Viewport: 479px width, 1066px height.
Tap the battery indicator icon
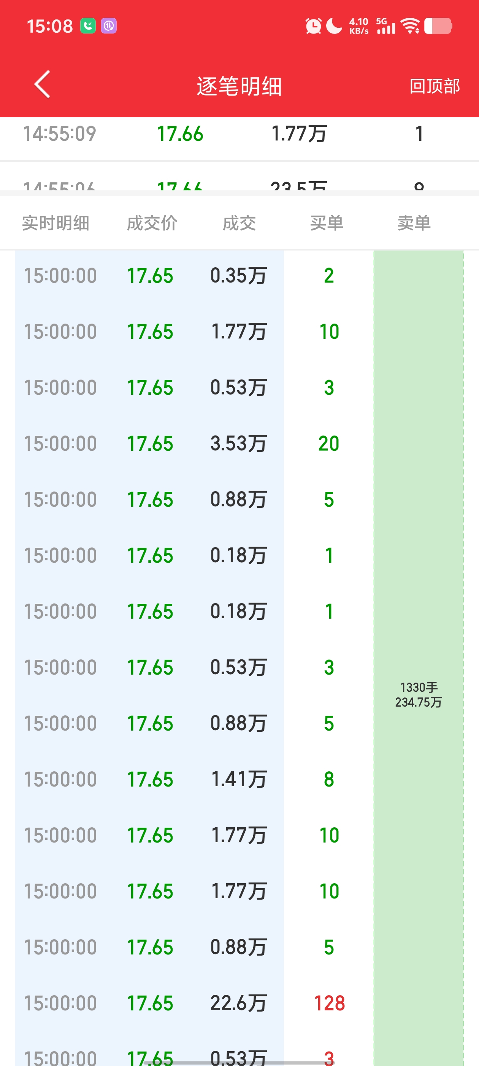pyautogui.click(x=438, y=26)
